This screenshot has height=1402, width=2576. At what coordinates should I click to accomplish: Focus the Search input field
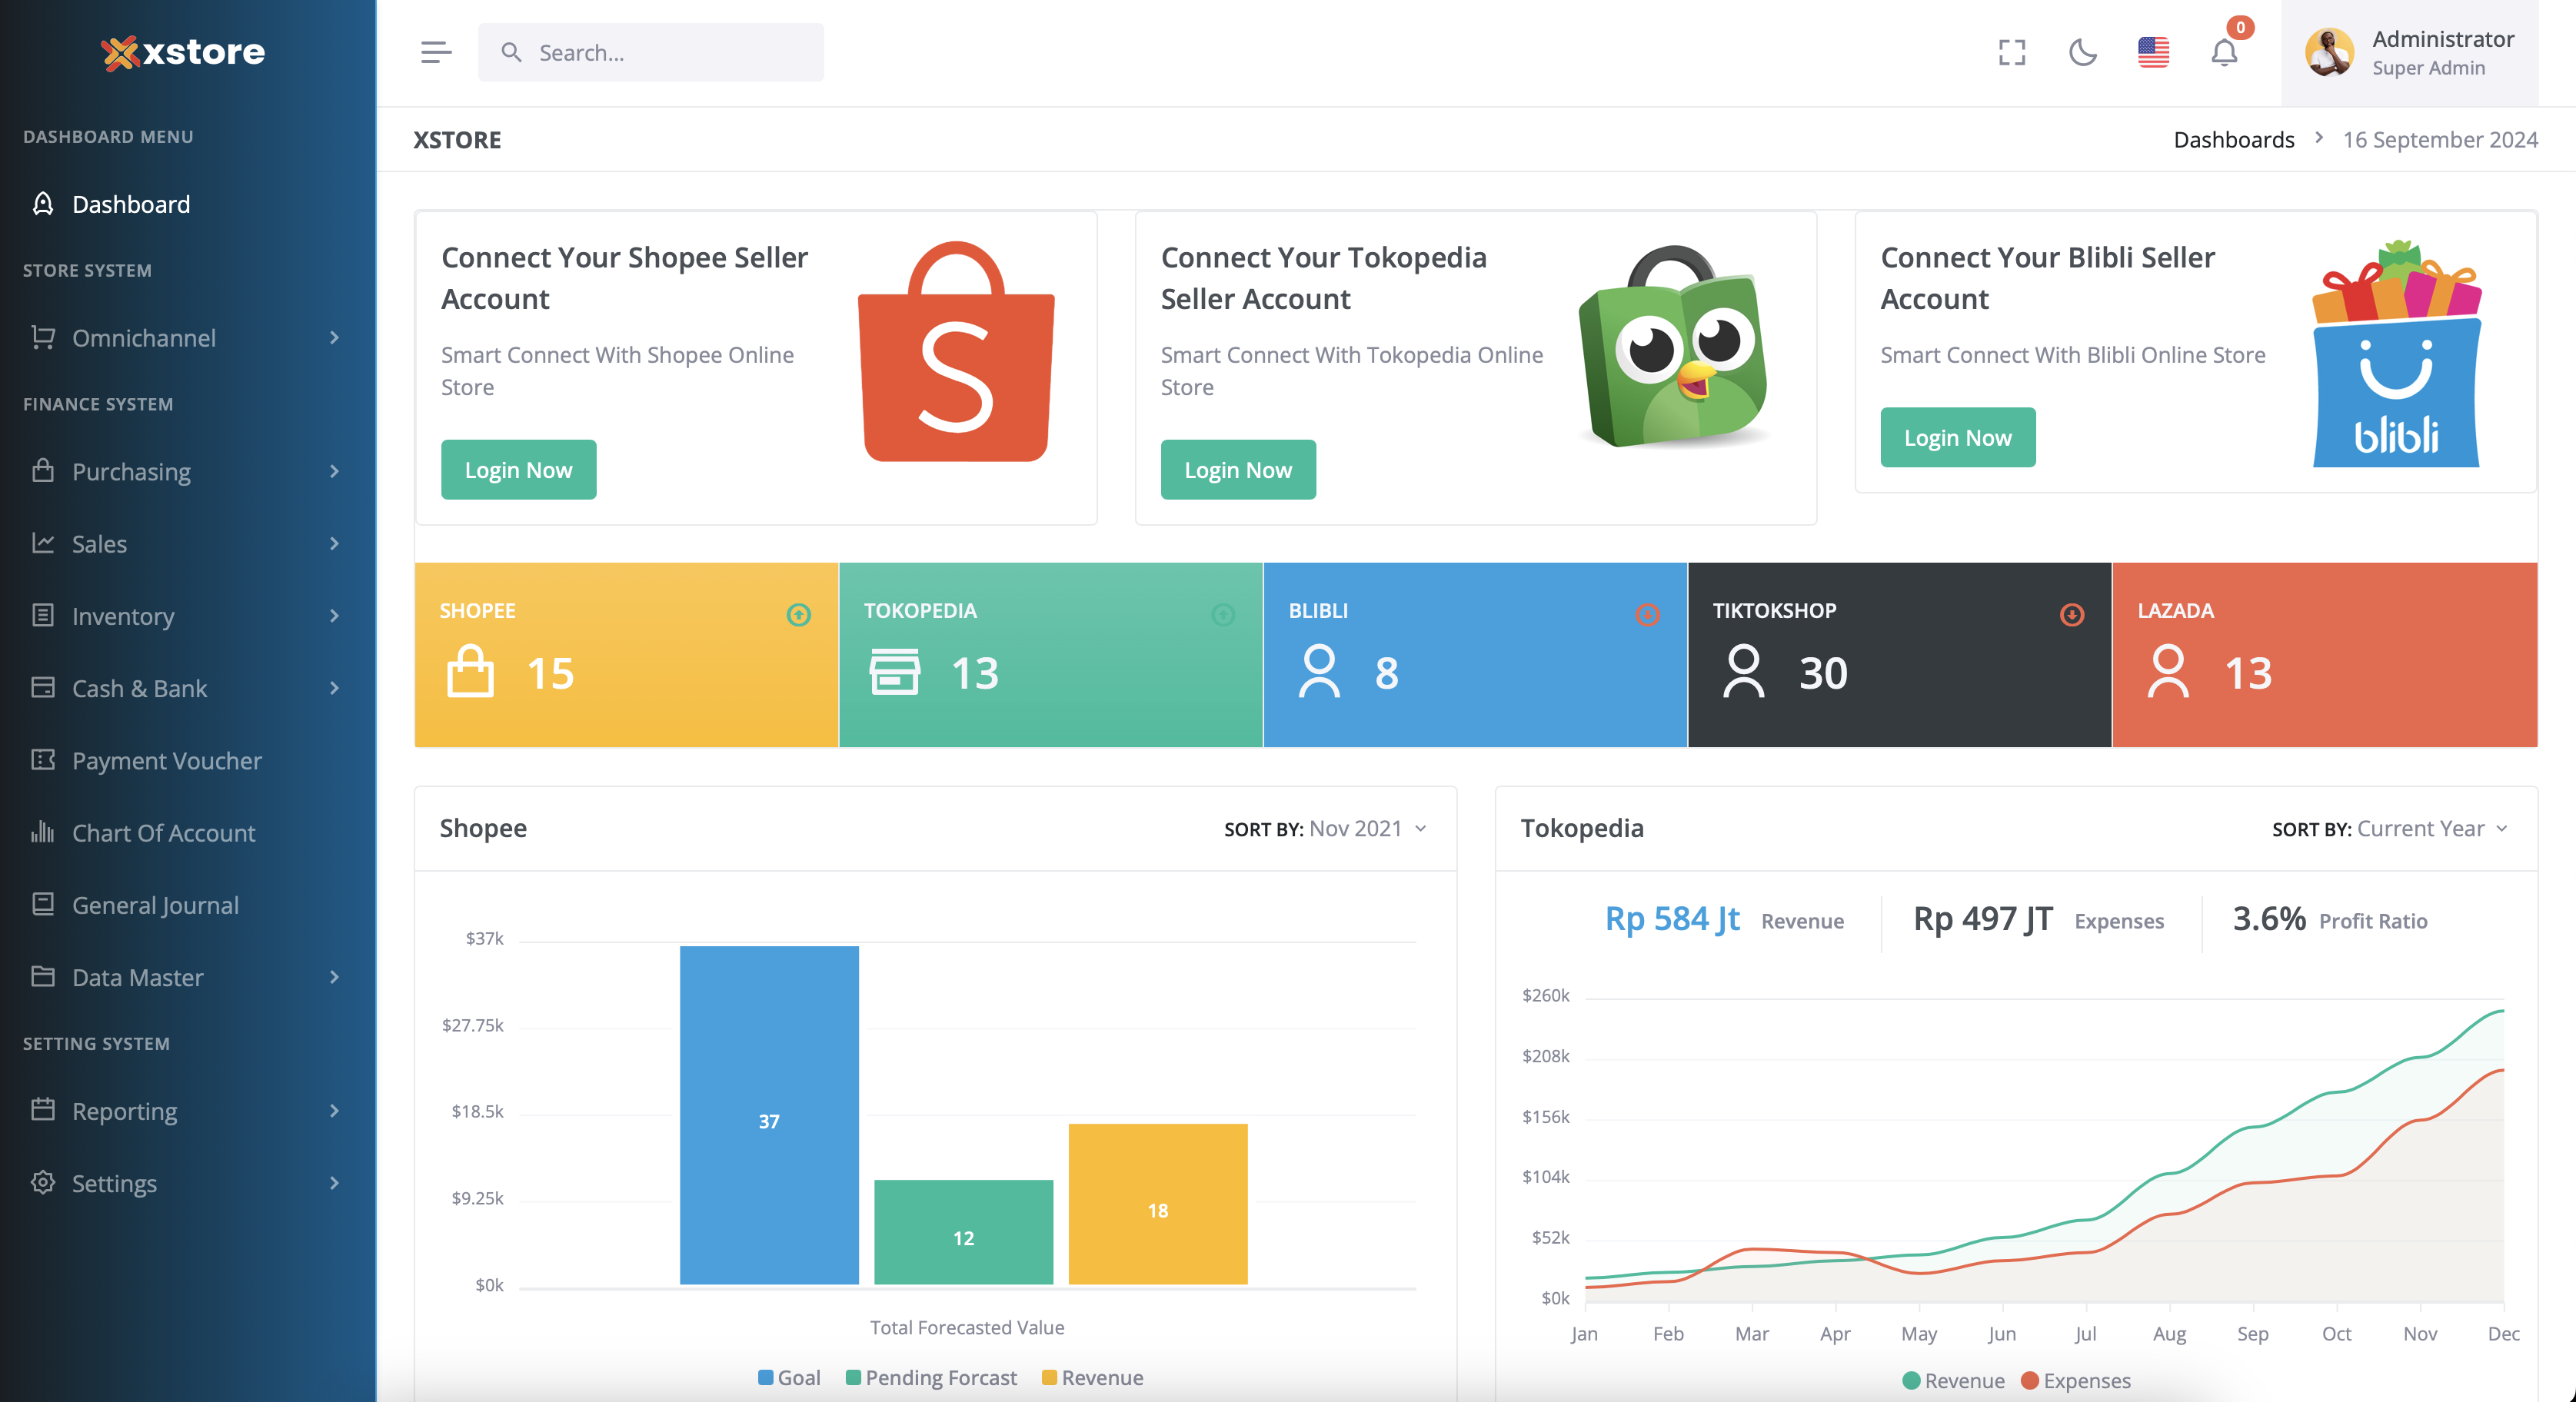pyautogui.click(x=651, y=52)
